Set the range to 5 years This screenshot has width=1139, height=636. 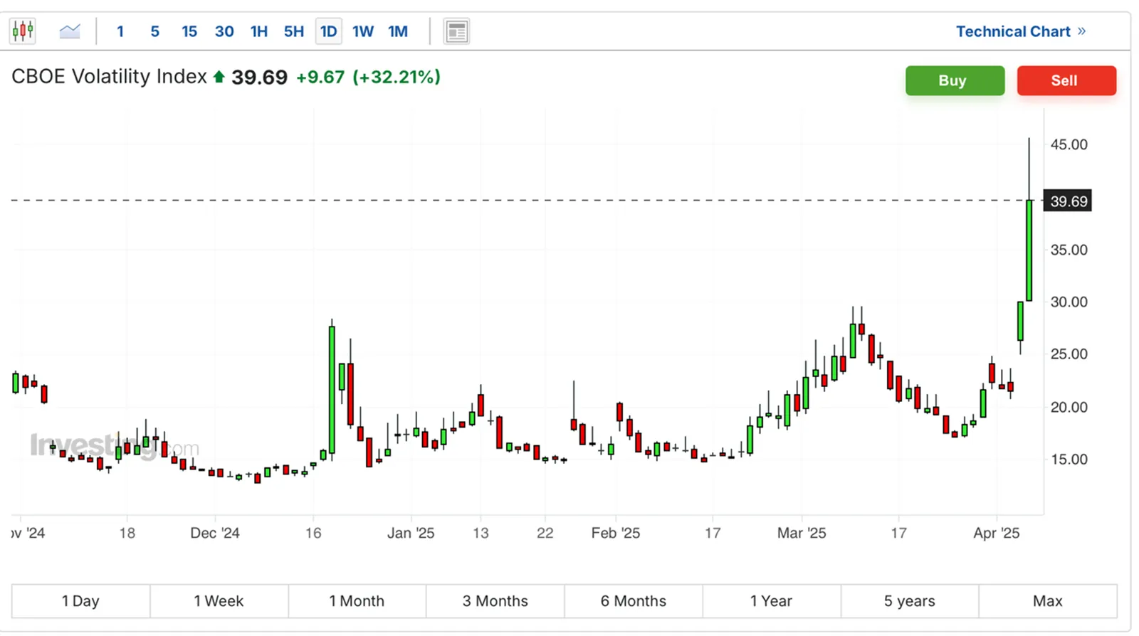click(x=909, y=601)
